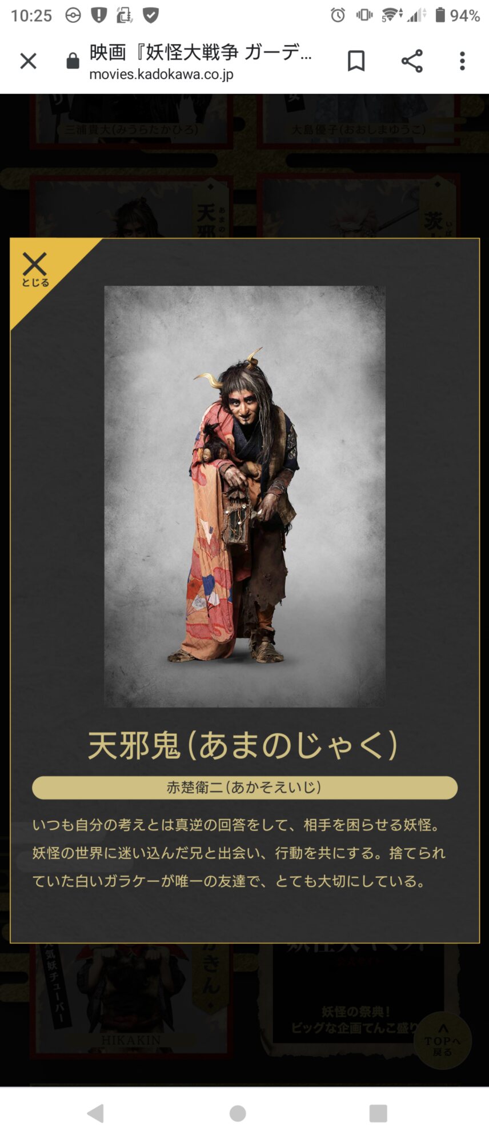Tap the alarm icon in status bar
Viewport: 489px width, 1143px height.
338,15
